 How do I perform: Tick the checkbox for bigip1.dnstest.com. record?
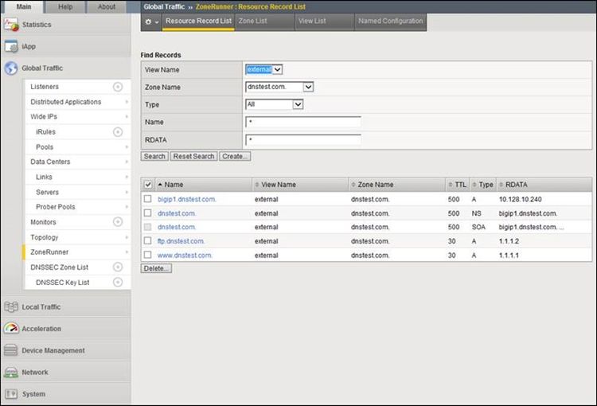pyautogui.click(x=147, y=199)
